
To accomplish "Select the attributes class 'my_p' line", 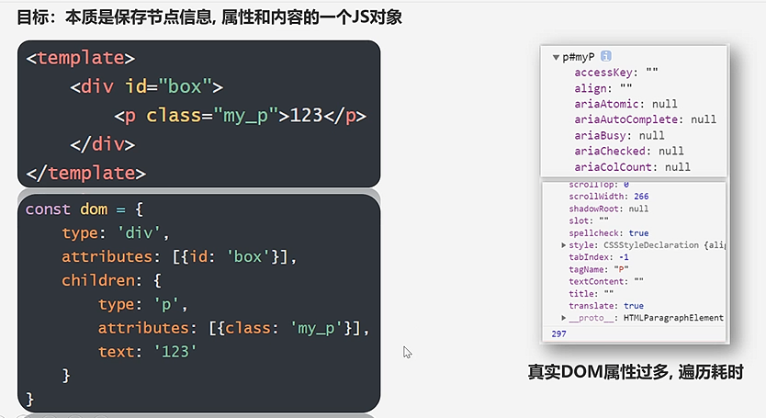I will (233, 328).
